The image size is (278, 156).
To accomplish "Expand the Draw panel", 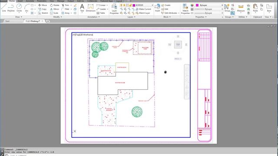I will 19,17.
